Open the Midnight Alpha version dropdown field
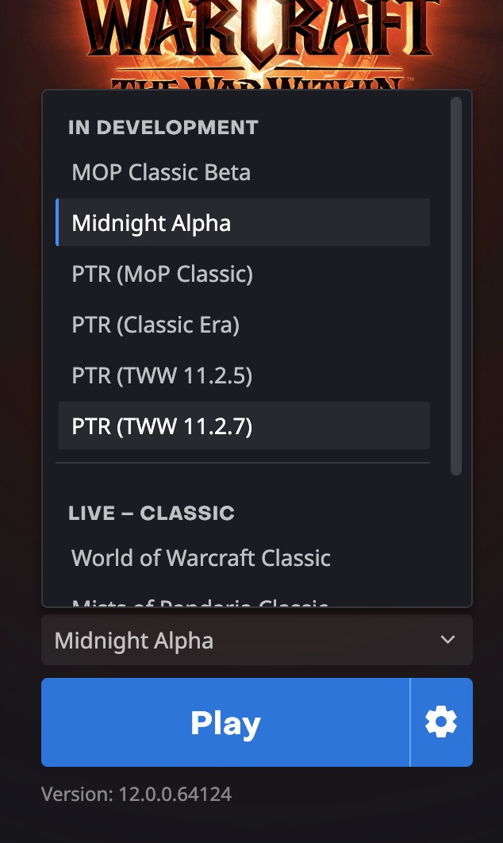Image resolution: width=503 pixels, height=843 pixels. (238, 640)
